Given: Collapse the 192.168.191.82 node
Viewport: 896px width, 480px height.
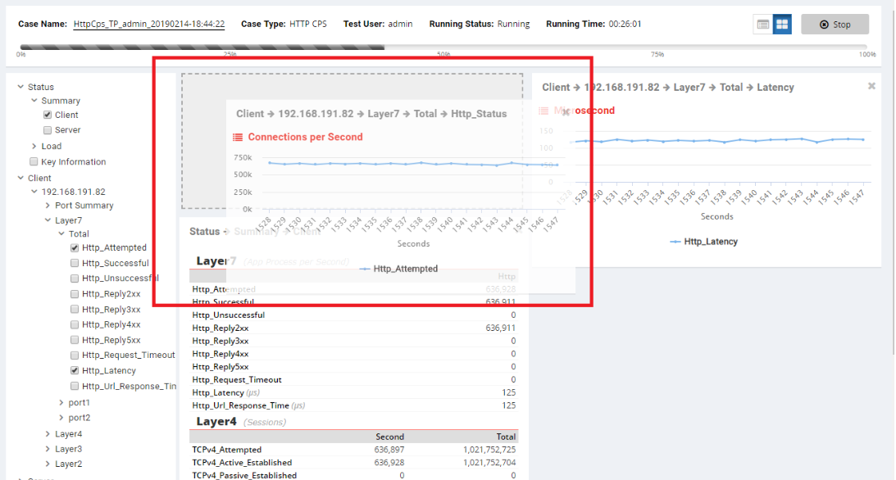Looking at the screenshot, I should pyautogui.click(x=34, y=192).
